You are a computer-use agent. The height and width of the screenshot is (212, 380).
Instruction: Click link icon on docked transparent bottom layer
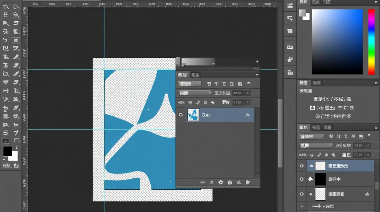[x=367, y=194]
